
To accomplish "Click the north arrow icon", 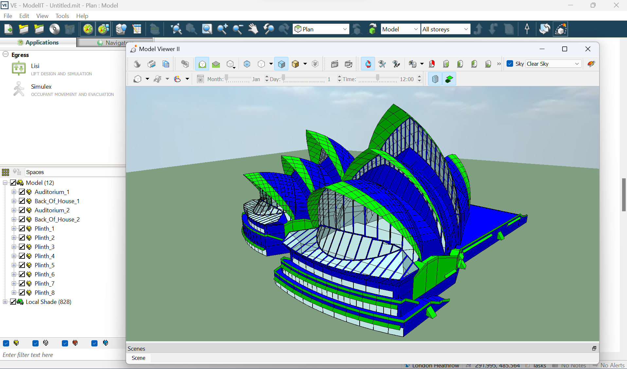I will [527, 29].
